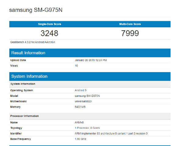Select the Topology value 1 Processor, 8 Cores
Screen dimensions: 178x146
coord(87,128)
